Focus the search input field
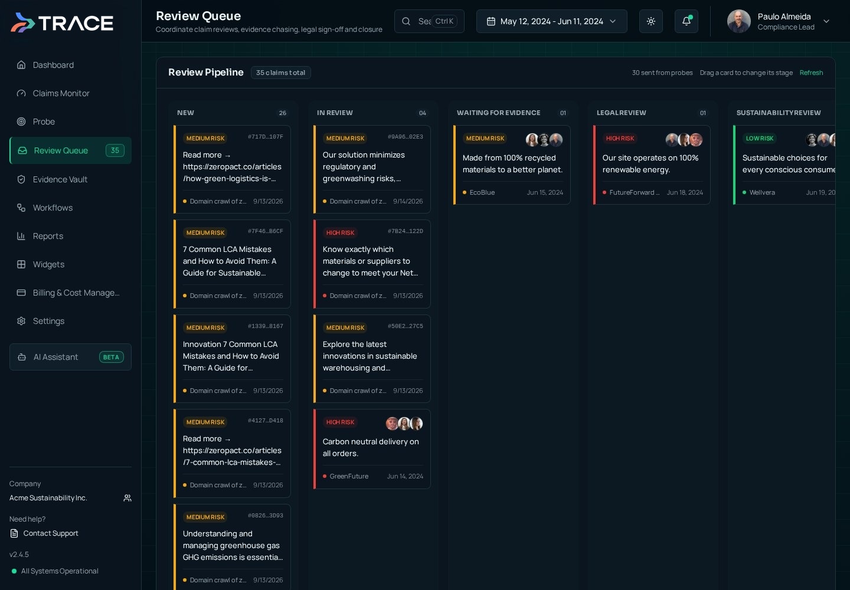 click(429, 21)
